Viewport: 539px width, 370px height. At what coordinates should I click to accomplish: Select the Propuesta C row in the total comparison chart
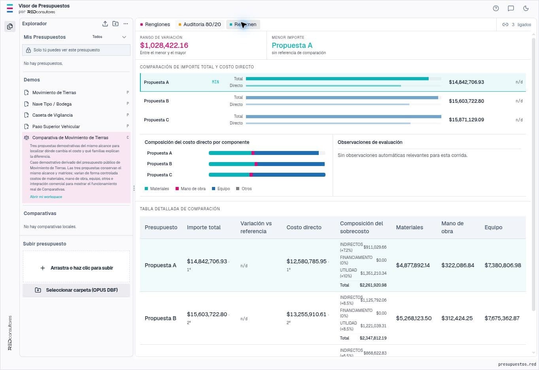[333, 120]
